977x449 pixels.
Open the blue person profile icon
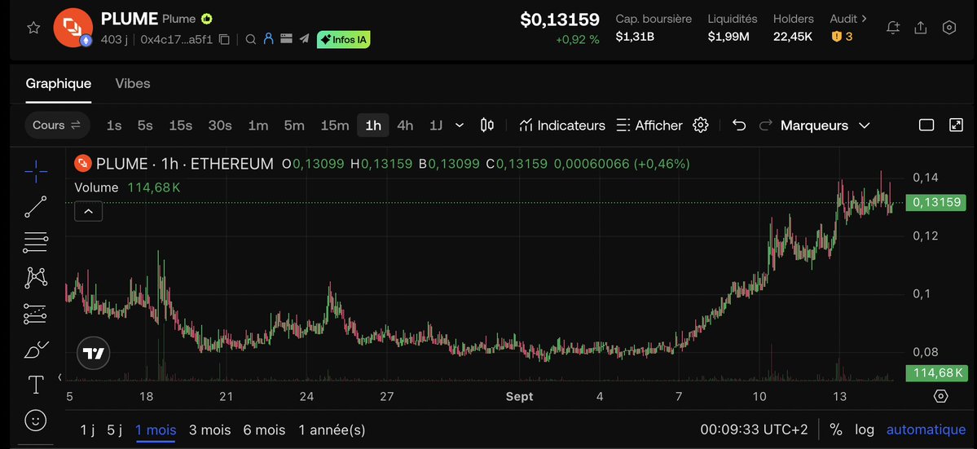click(269, 39)
